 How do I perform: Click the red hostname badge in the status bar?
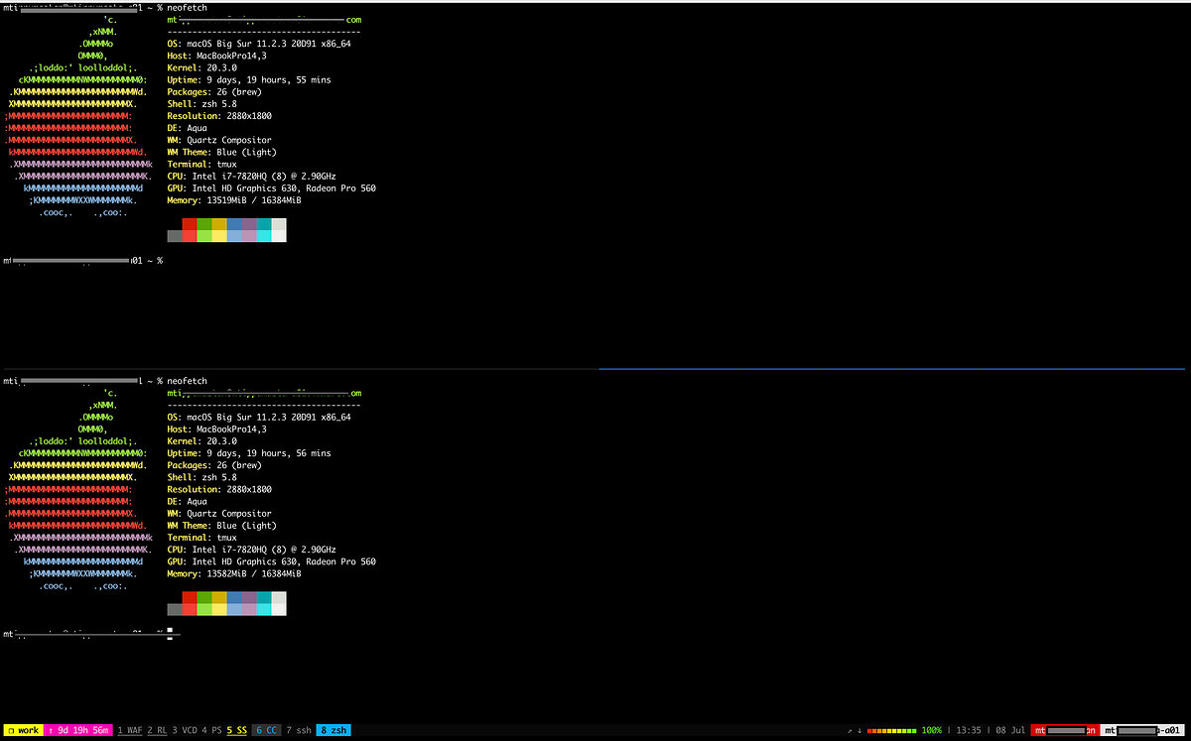[x=1062, y=730]
